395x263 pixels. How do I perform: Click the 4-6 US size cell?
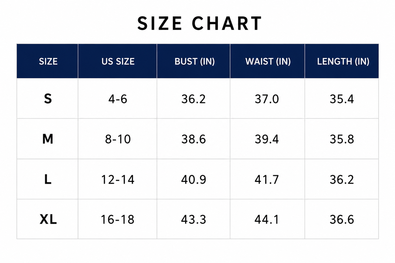click(118, 99)
